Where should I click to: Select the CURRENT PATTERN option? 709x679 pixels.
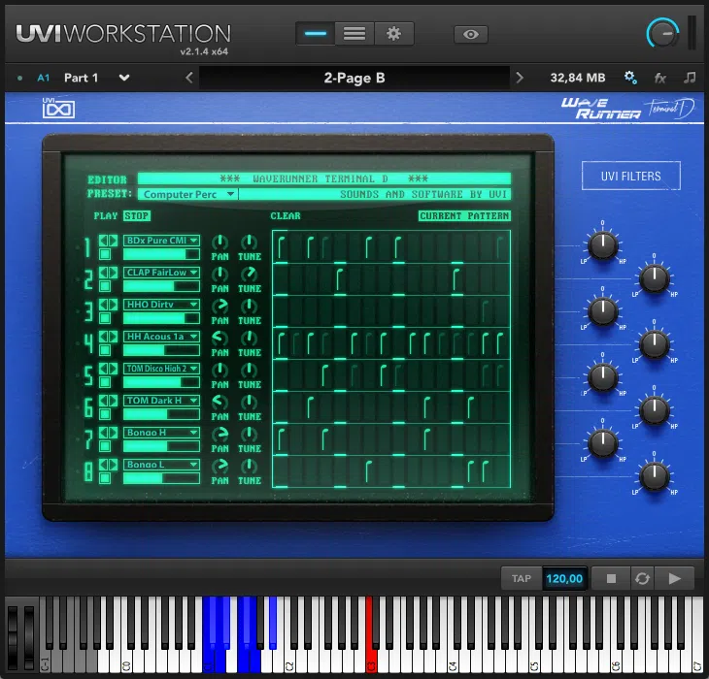tap(464, 216)
